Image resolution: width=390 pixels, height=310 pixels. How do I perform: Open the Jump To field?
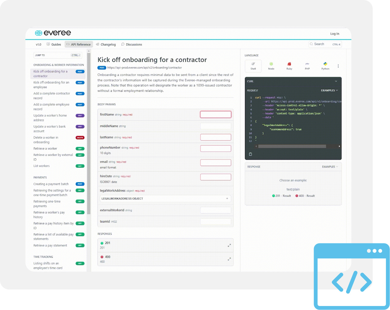tap(57, 55)
